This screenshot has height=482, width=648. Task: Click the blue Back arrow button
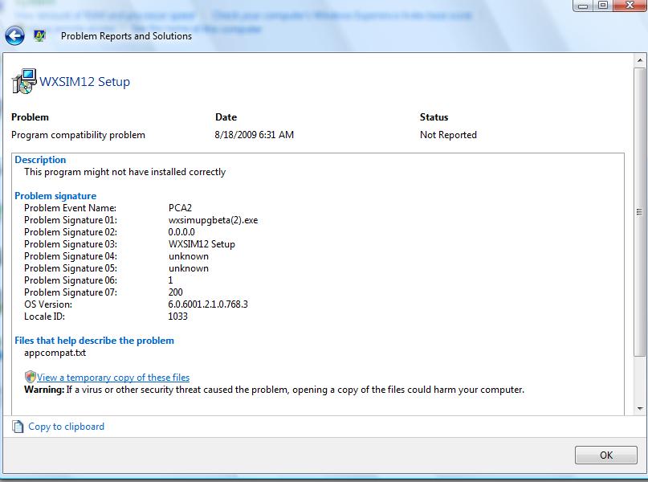tap(15, 36)
